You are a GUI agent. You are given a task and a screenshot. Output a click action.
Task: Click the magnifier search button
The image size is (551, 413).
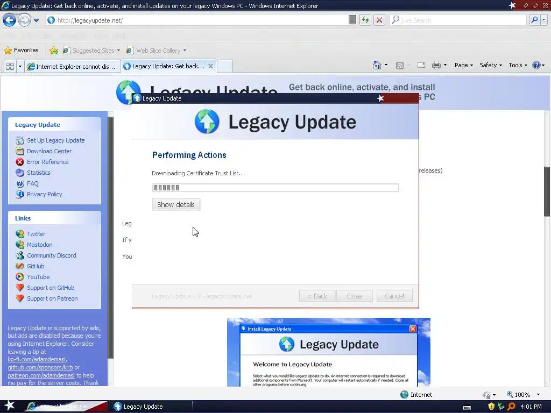coord(534,20)
